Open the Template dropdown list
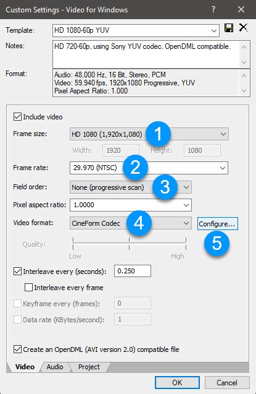The width and height of the screenshot is (256, 394). [x=213, y=31]
